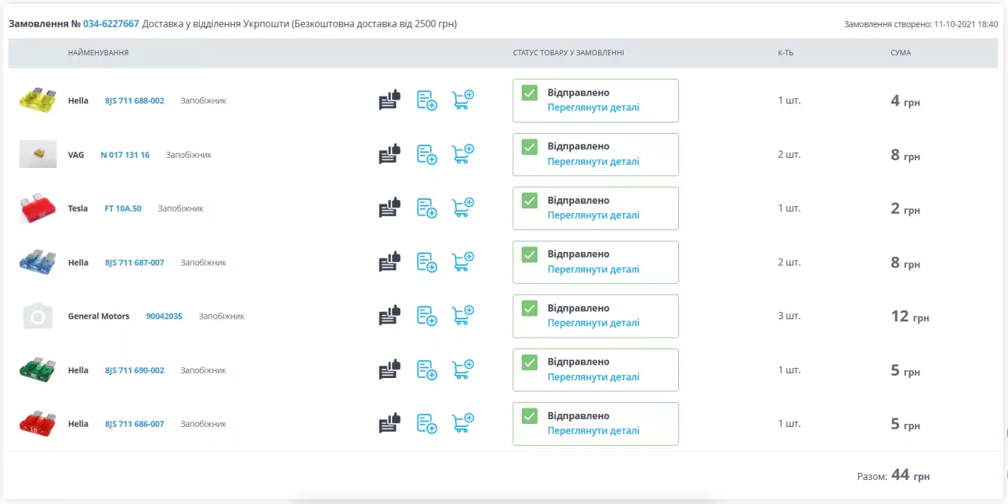The width and height of the screenshot is (1008, 504).
Task: Open part number 8JS 711 687-007
Action: pyautogui.click(x=135, y=263)
